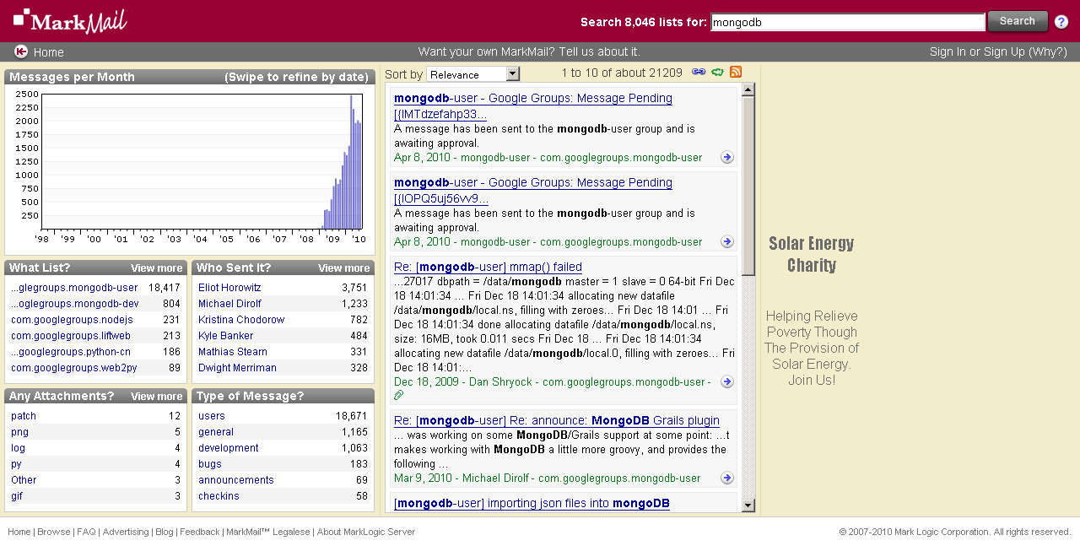Open the Sort by Relevance dropdown
The image size is (1080, 546).
pos(473,74)
